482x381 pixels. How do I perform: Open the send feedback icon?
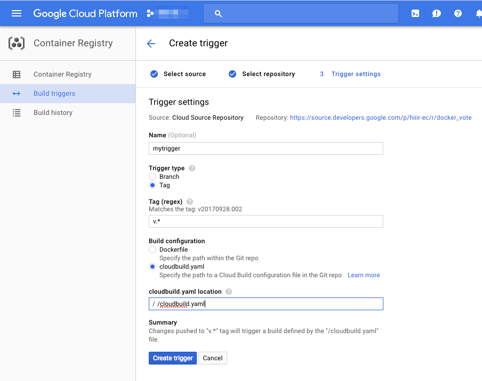pyautogui.click(x=437, y=13)
